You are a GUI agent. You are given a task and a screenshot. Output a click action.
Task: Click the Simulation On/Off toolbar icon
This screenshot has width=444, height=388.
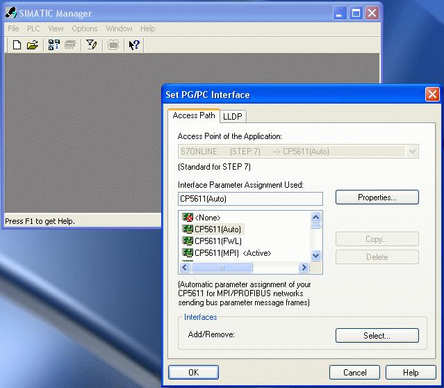point(113,45)
